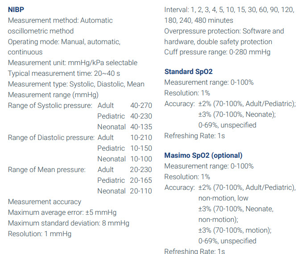Click the 'Resolution: 1 mmHg' line
Screen dimensions: 307x254
[x=39, y=234]
